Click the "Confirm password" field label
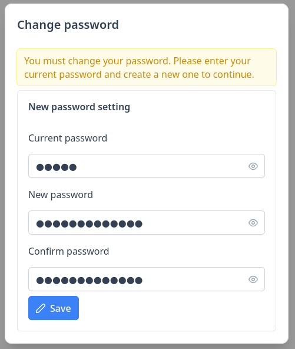The image size is (295, 349). pos(69,252)
